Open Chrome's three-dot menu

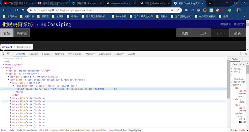pos(245,10)
